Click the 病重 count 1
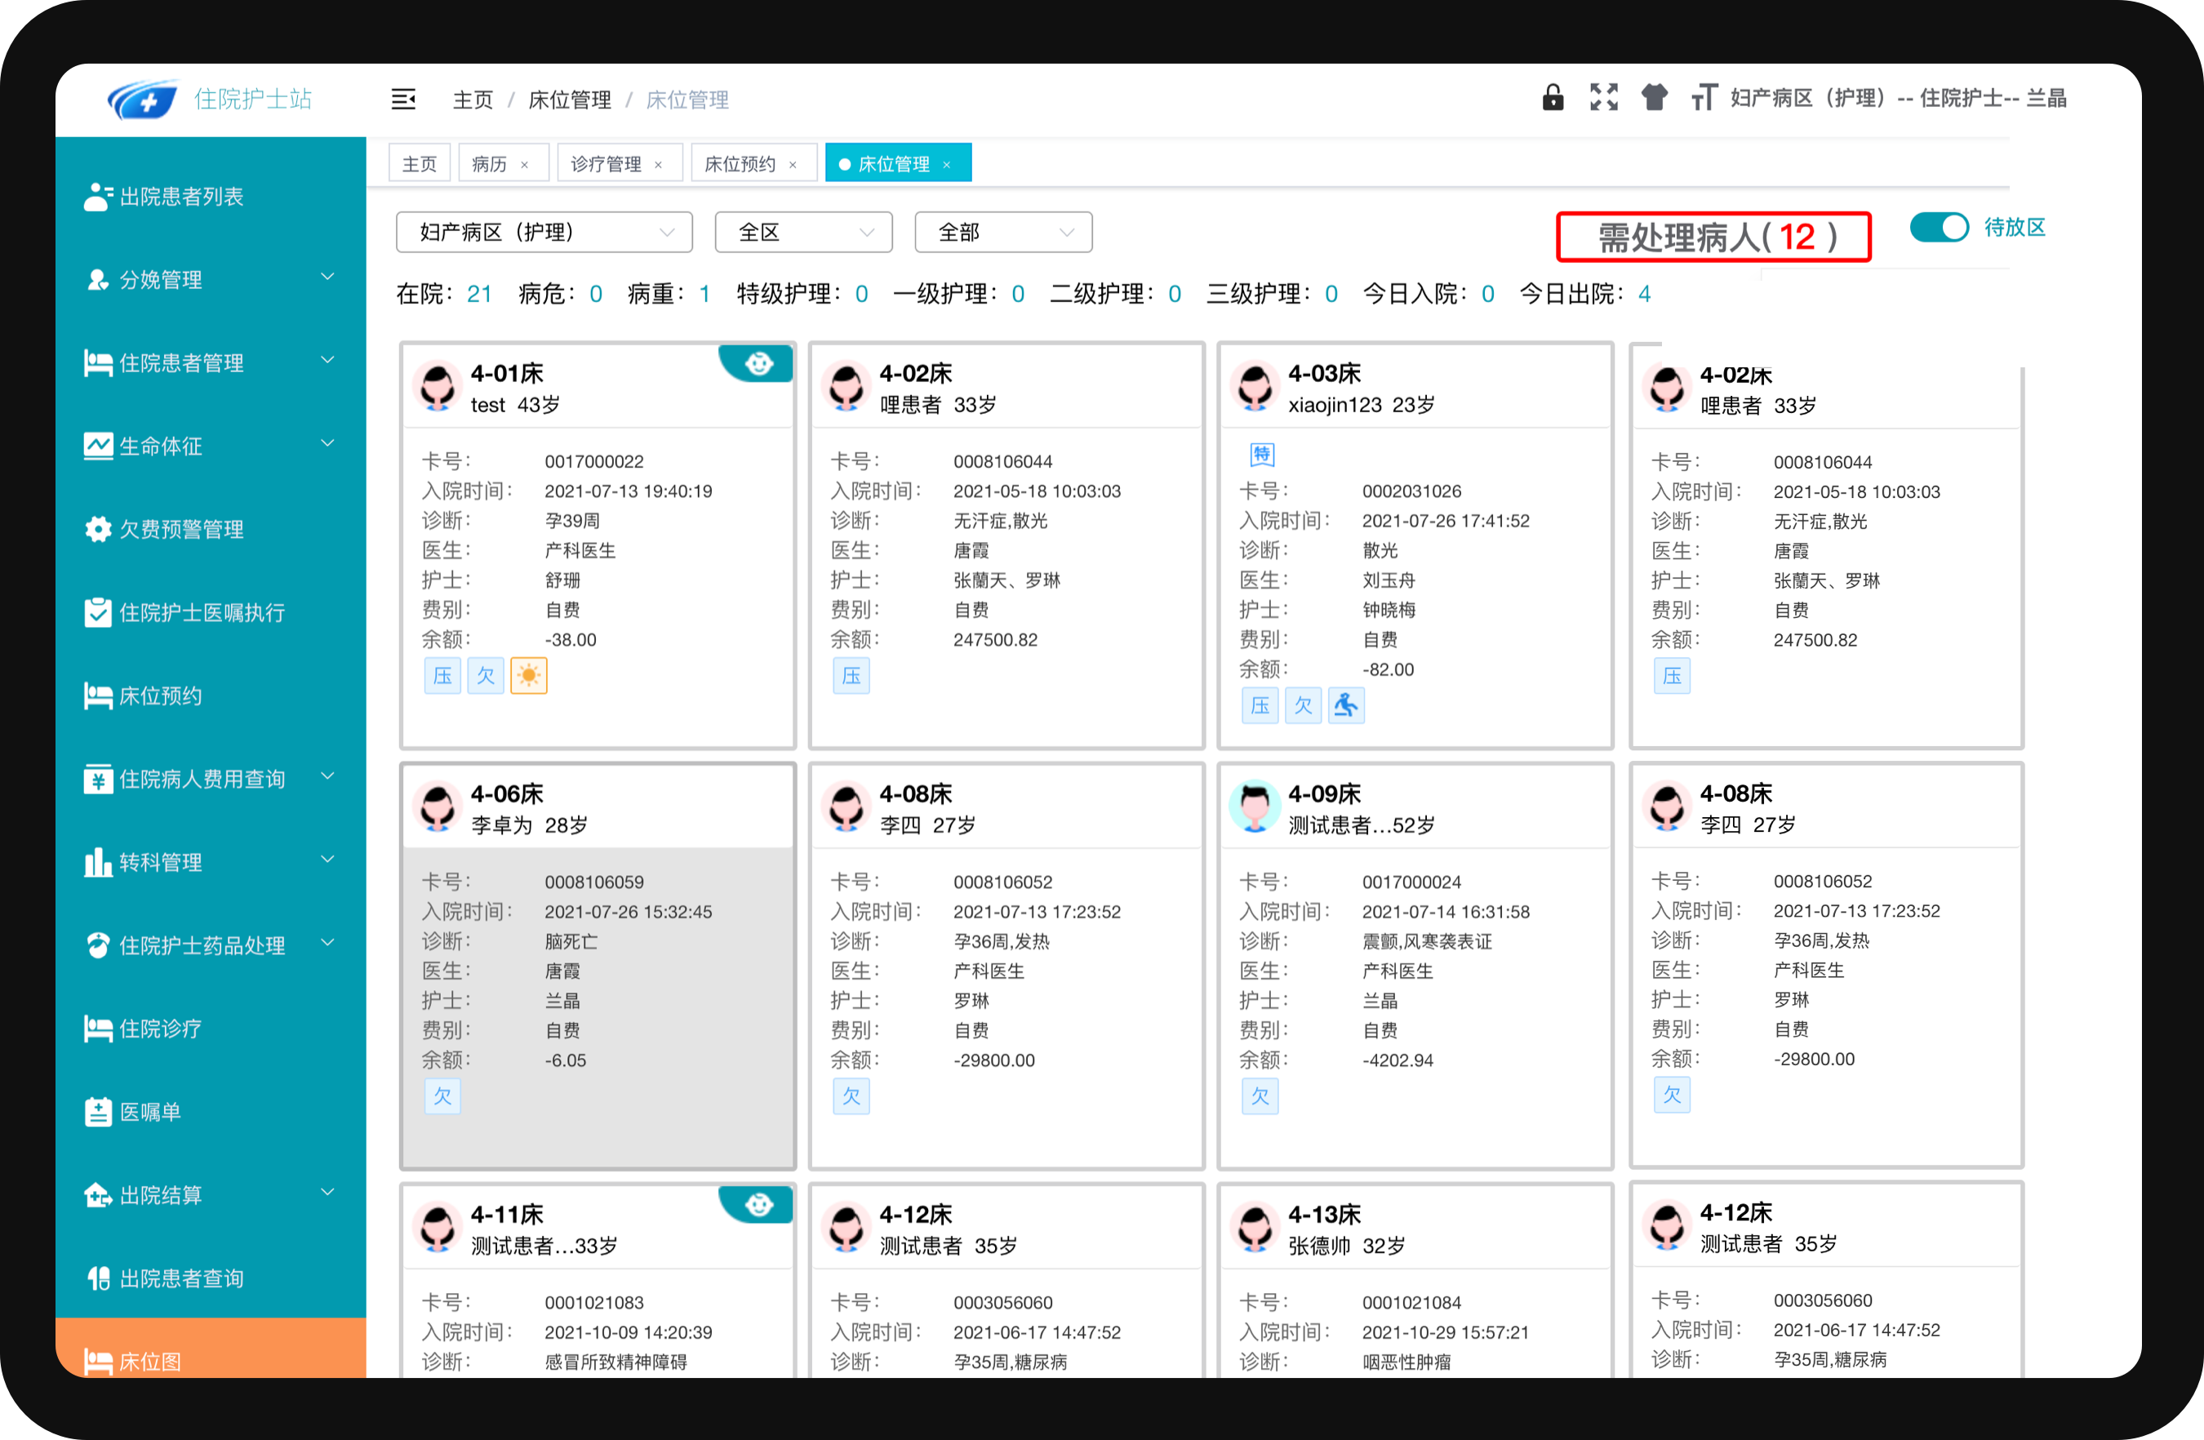This screenshot has width=2204, height=1440. coord(704,294)
